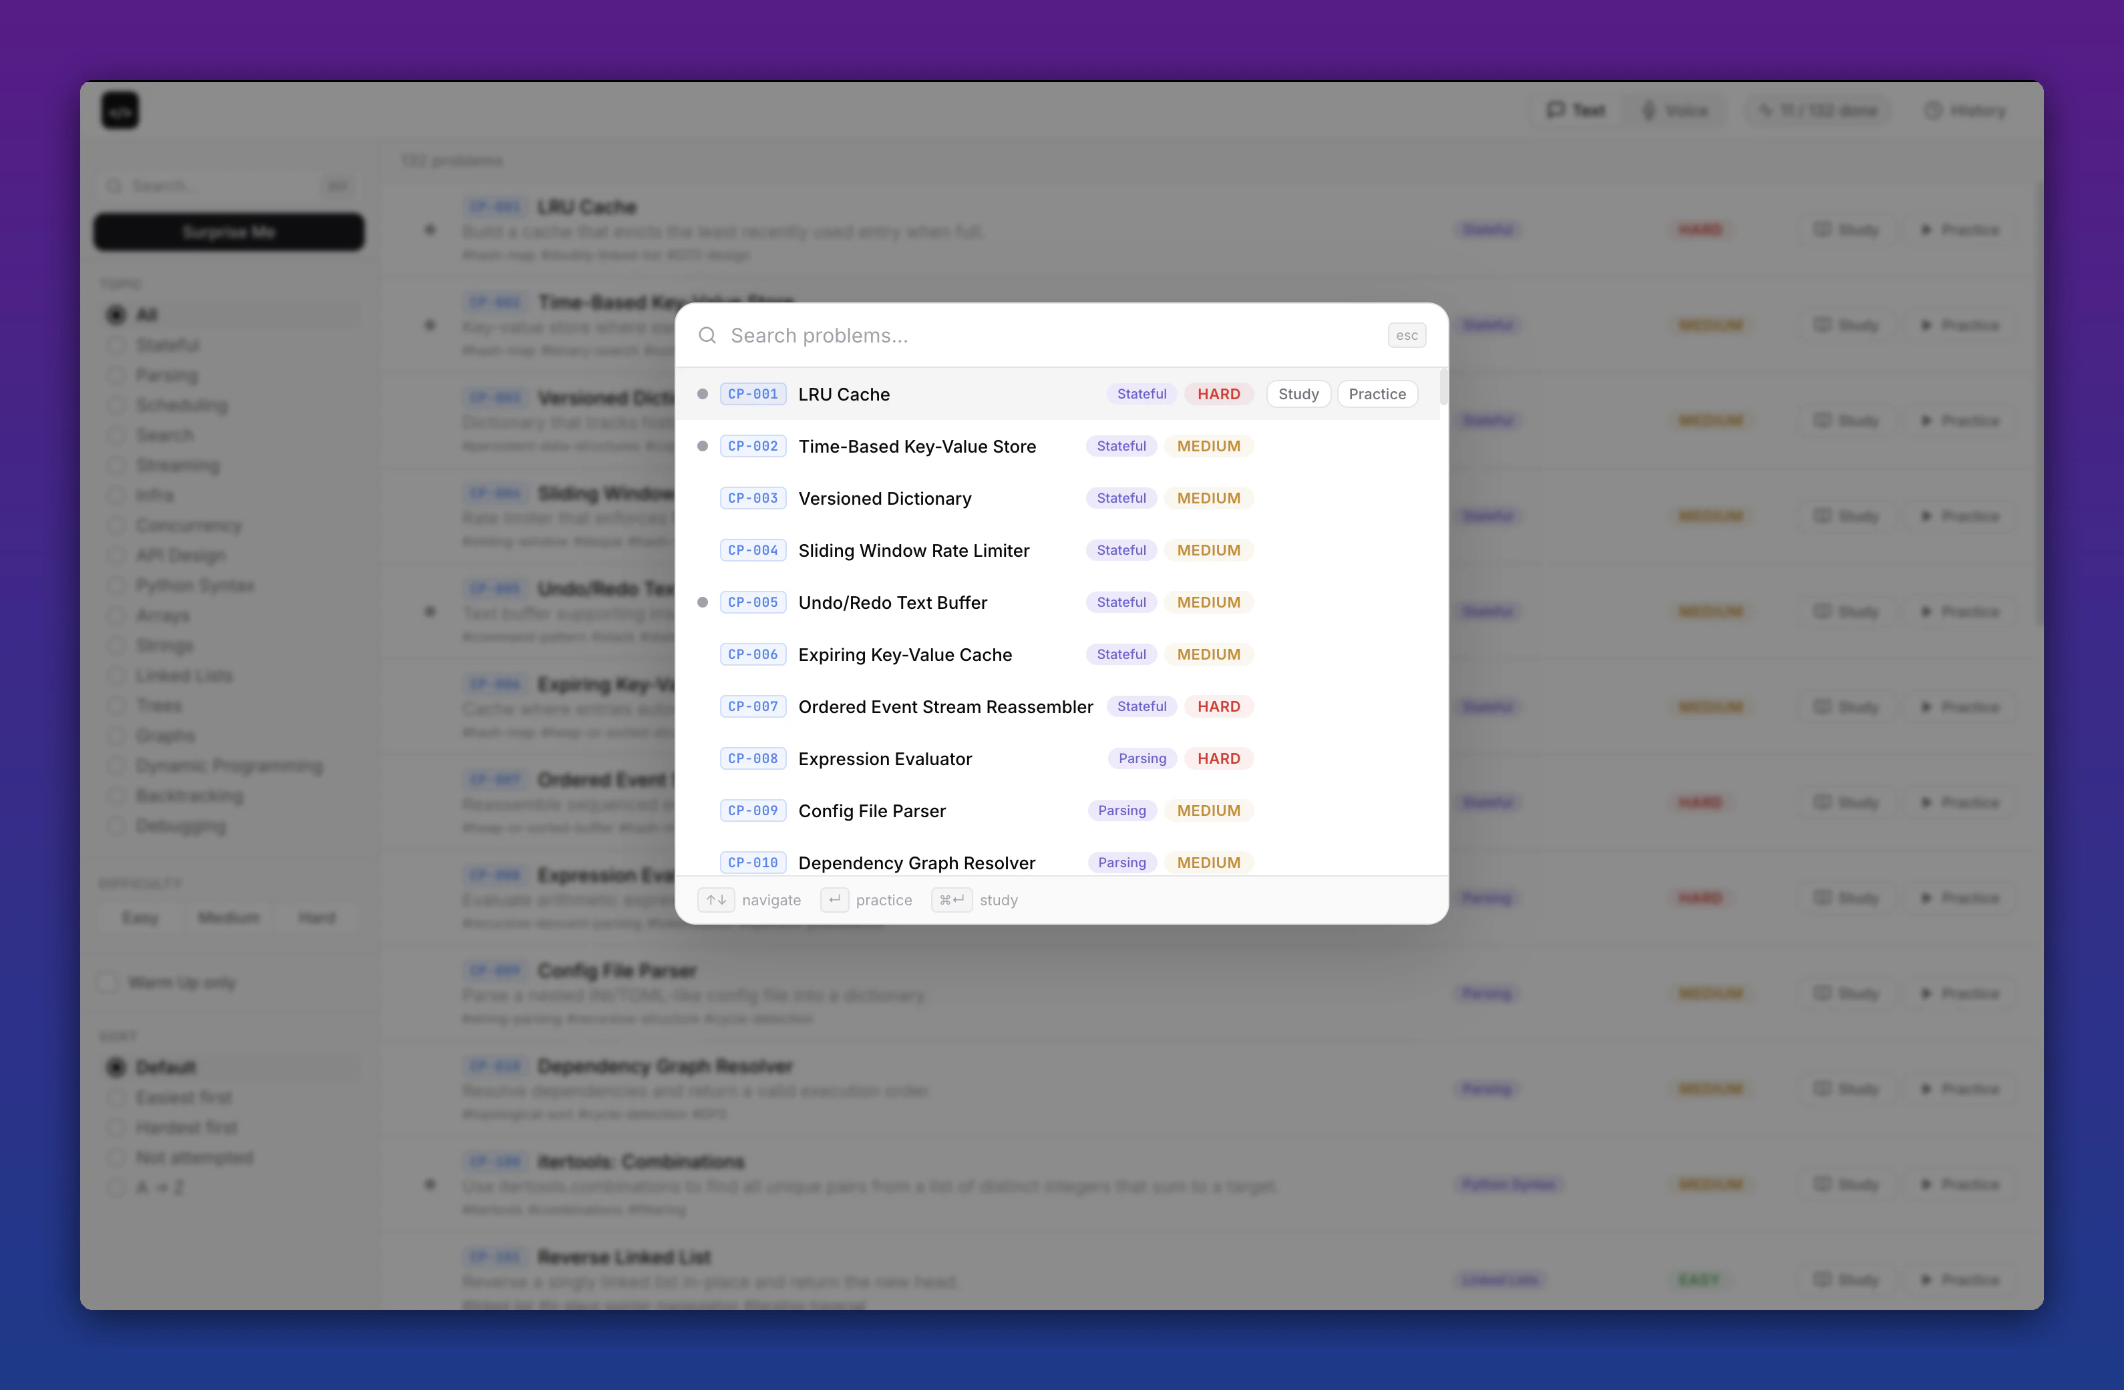Click the results list scrollbar thumb

tap(1443, 388)
